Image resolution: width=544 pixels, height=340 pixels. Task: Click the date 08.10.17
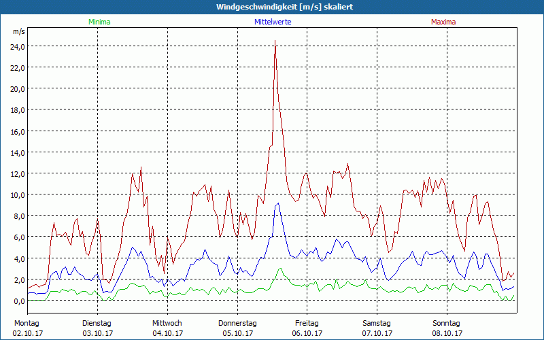(447, 333)
